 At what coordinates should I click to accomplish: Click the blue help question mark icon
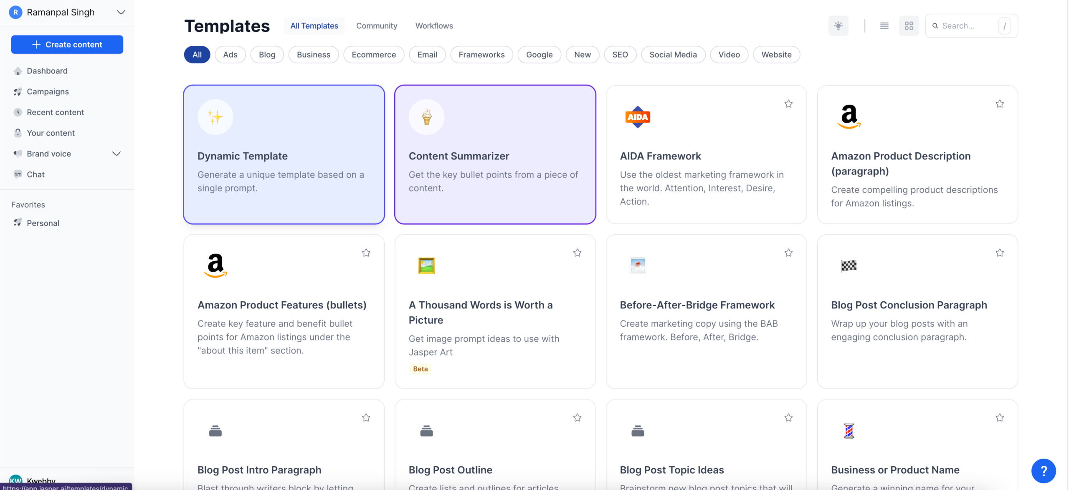(1043, 471)
